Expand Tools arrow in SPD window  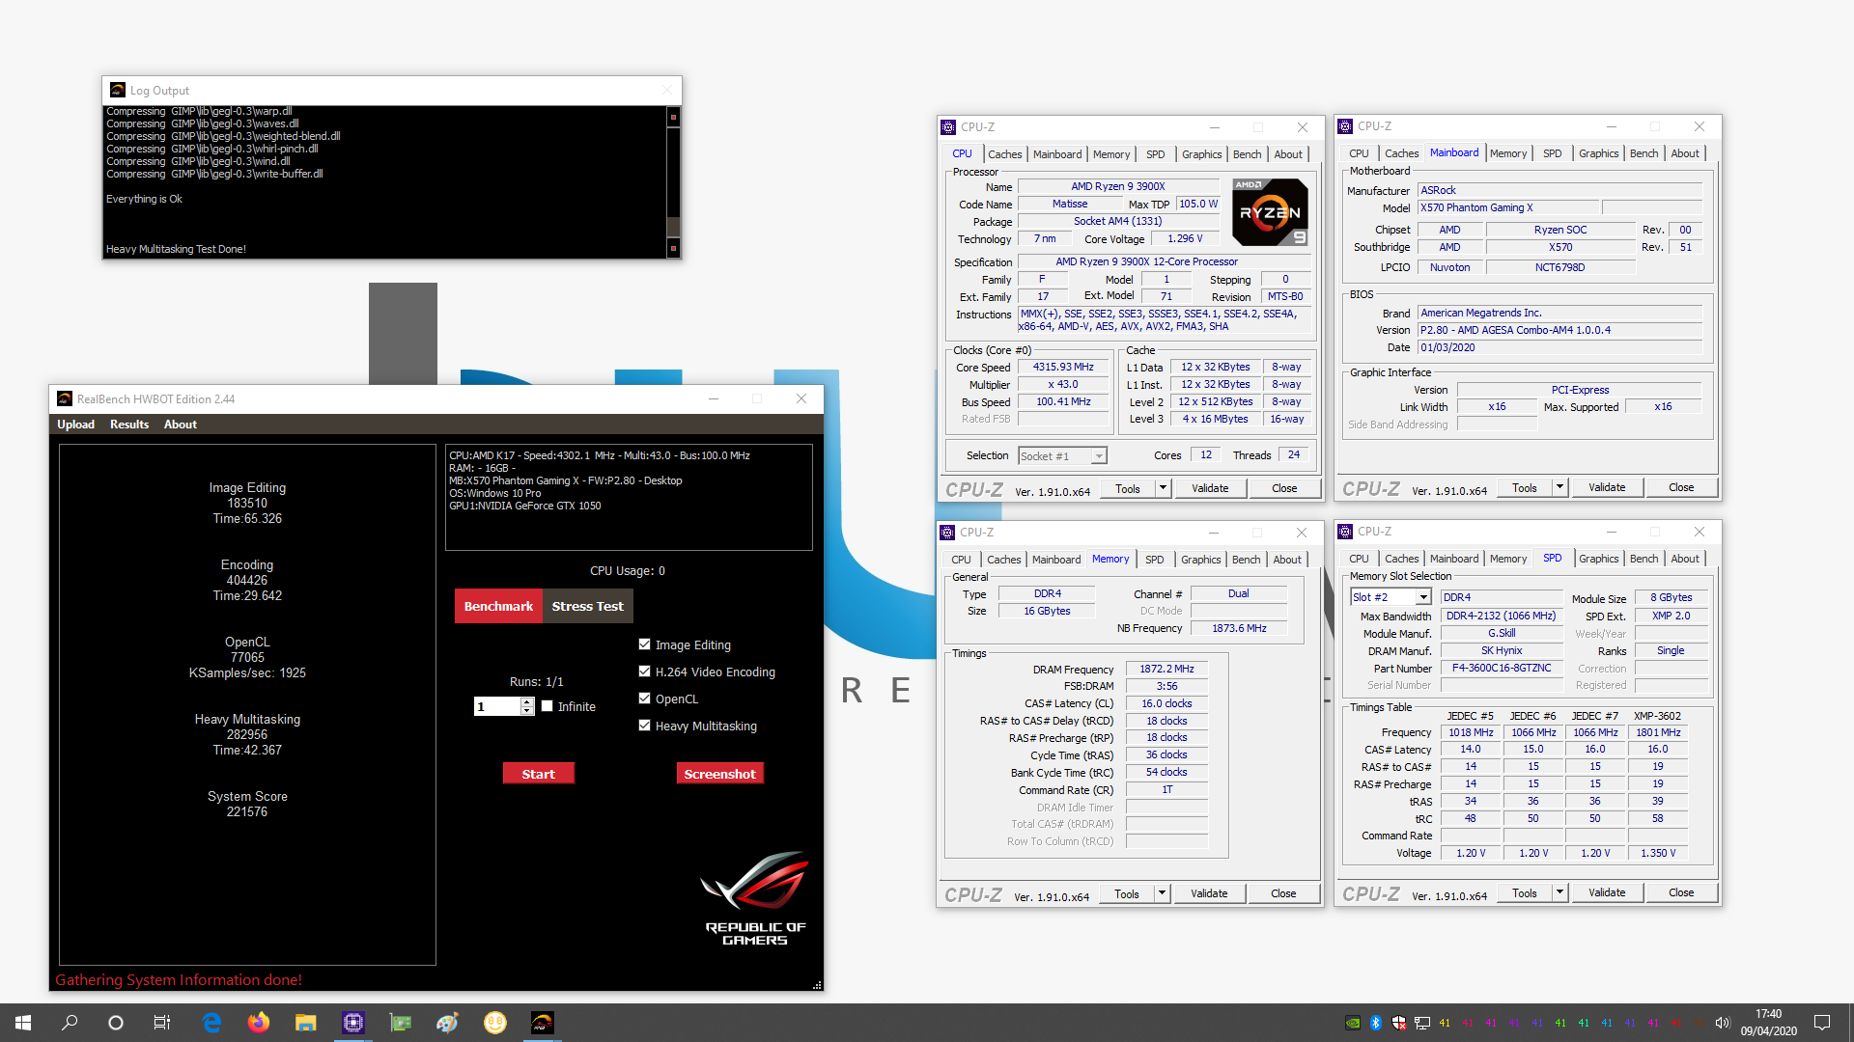1559,893
